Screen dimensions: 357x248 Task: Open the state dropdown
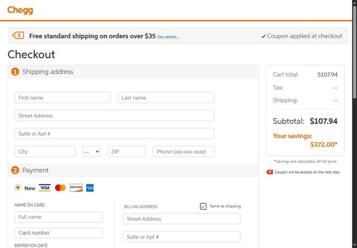(x=92, y=151)
